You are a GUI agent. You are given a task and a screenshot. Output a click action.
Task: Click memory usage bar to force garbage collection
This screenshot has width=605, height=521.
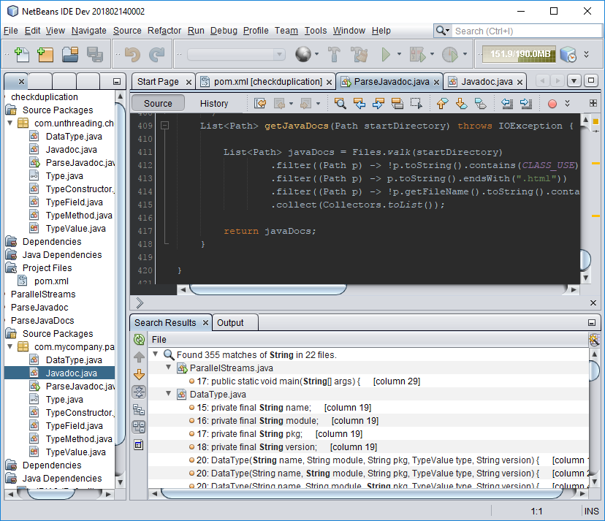[x=520, y=54]
